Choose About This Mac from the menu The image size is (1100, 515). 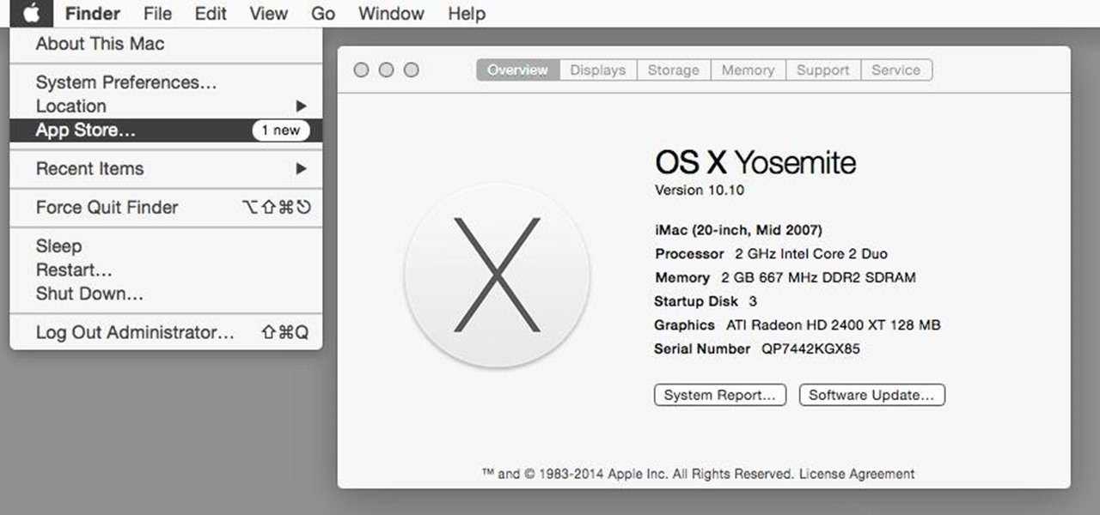(166, 44)
